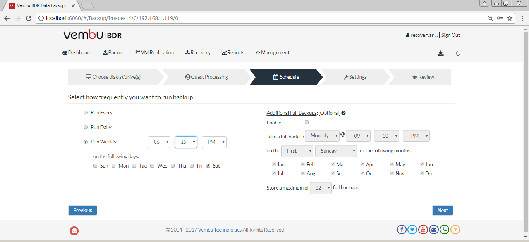Open the notifications bell icon

tap(458, 54)
